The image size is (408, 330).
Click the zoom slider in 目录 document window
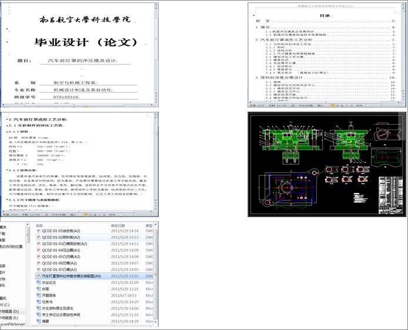click(383, 105)
